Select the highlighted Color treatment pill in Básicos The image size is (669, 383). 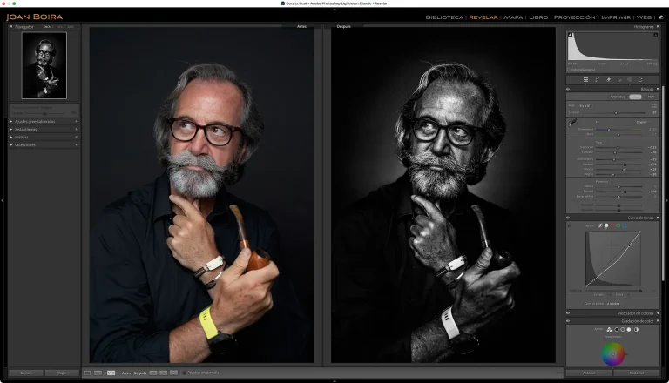click(x=635, y=97)
